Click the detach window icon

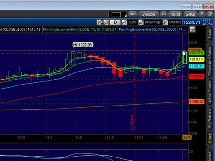click(211, 14)
